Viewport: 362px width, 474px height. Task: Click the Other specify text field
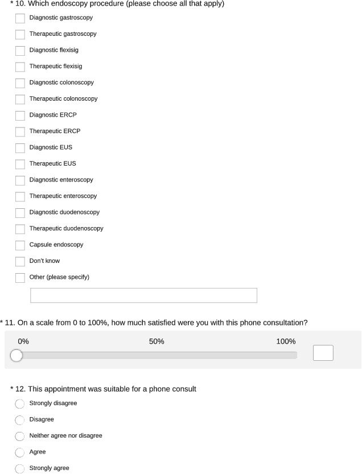point(143,295)
